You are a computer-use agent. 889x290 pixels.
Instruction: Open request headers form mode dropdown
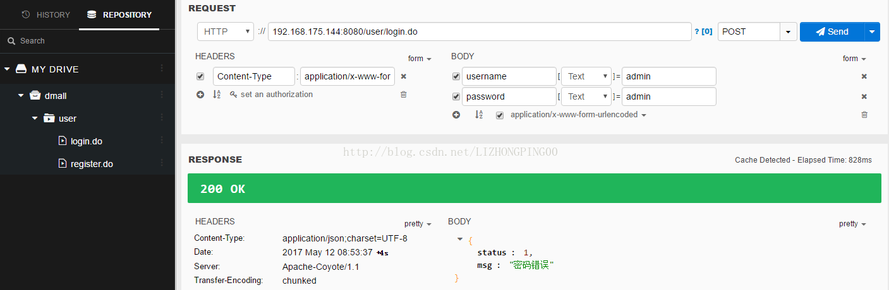click(x=420, y=59)
